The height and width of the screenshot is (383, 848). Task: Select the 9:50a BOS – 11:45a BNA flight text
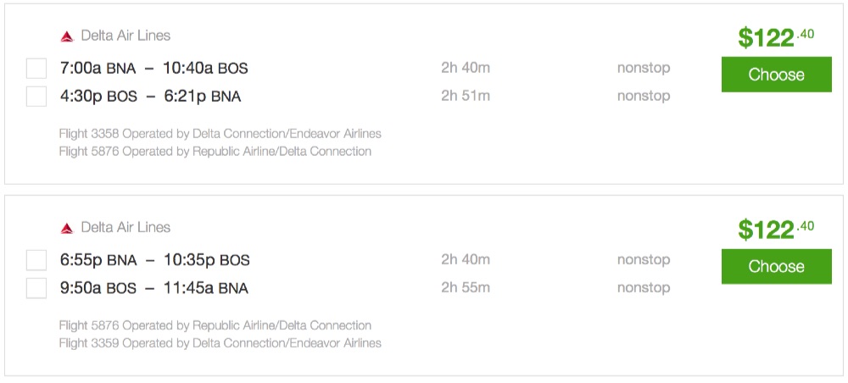pyautogui.click(x=153, y=287)
